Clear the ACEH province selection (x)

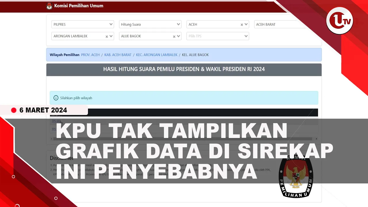click(242, 25)
